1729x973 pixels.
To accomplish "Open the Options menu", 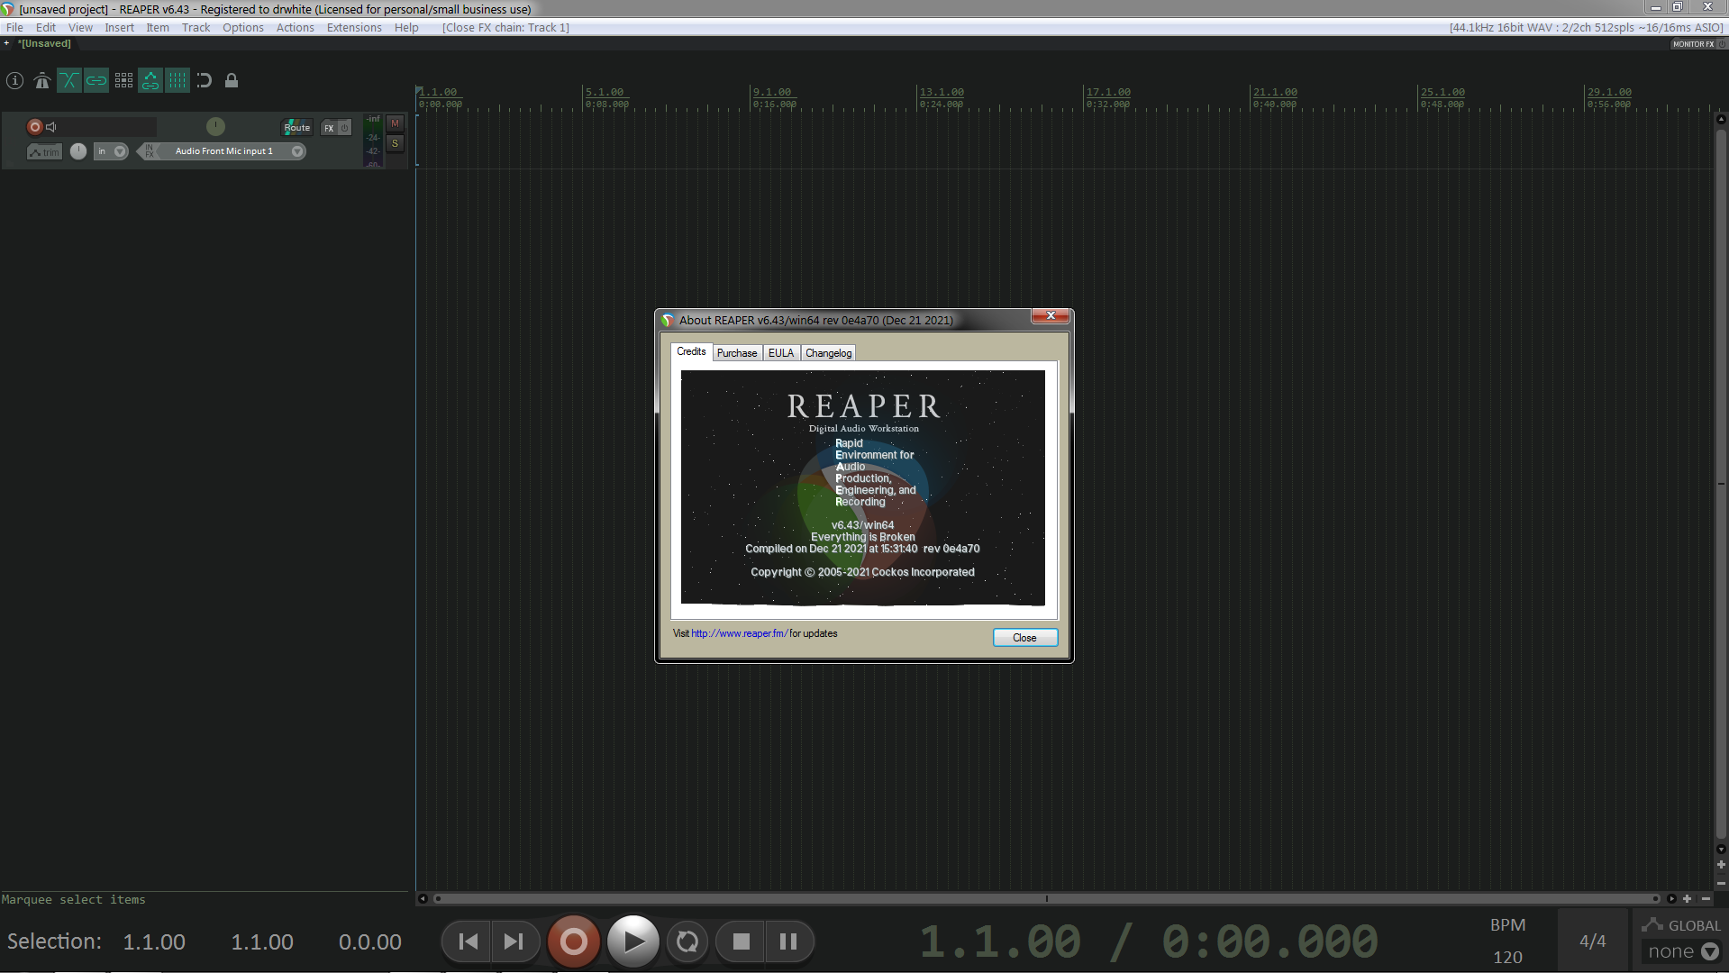I will coord(243,28).
